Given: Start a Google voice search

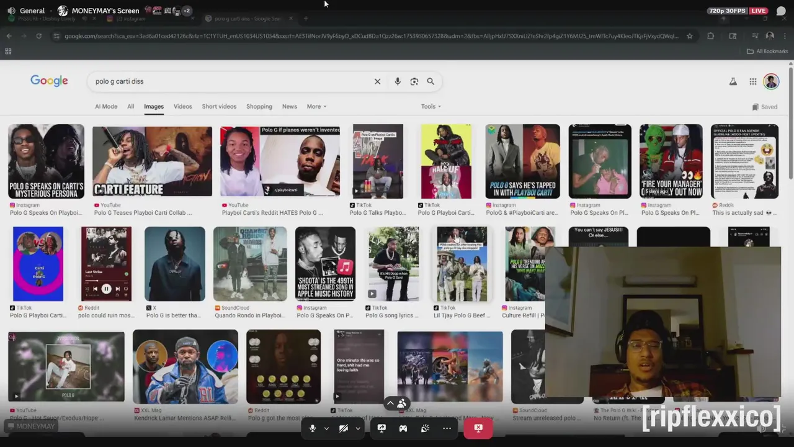Looking at the screenshot, I should (x=398, y=81).
